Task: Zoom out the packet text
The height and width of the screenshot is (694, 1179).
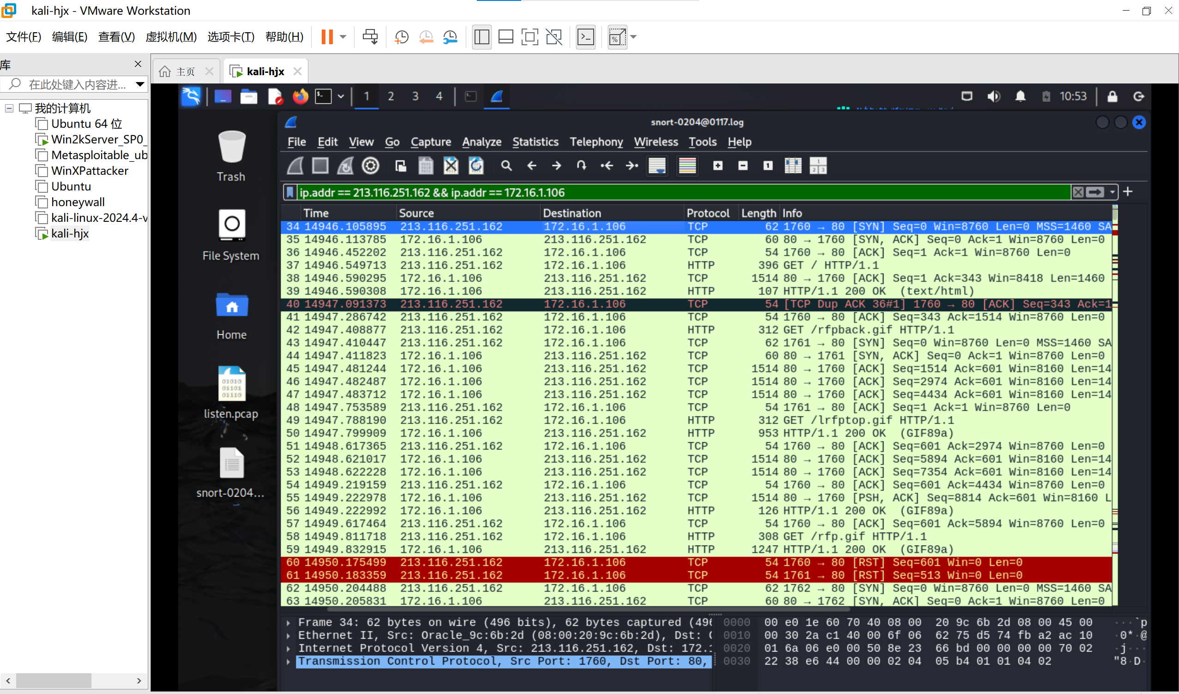Action: pos(743,166)
